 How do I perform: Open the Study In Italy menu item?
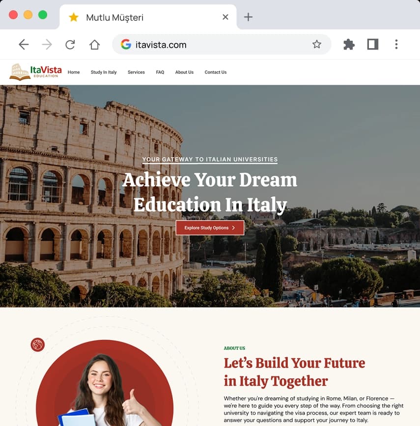[104, 72]
